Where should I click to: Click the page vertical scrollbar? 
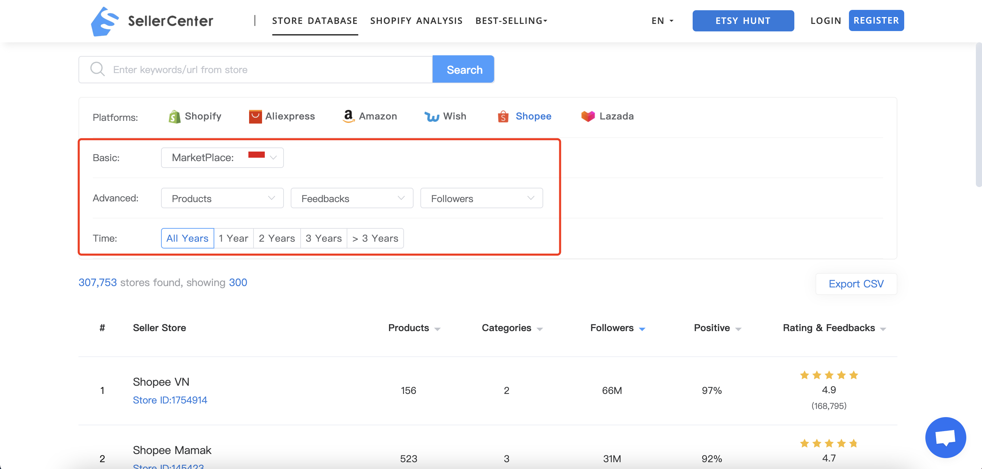pyautogui.click(x=978, y=114)
